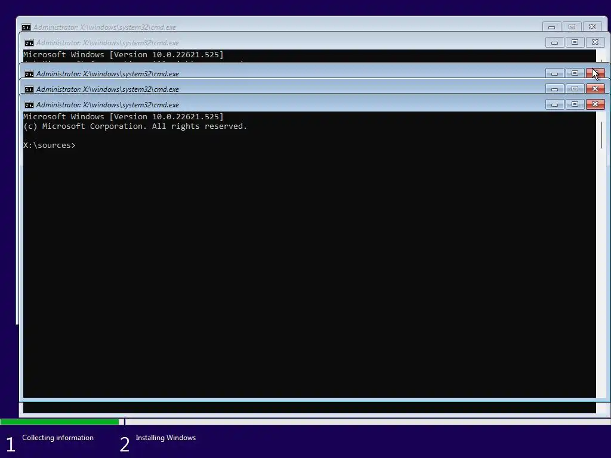The height and width of the screenshot is (458, 611).
Task: Click the green setup progress bar
Action: coord(60,422)
